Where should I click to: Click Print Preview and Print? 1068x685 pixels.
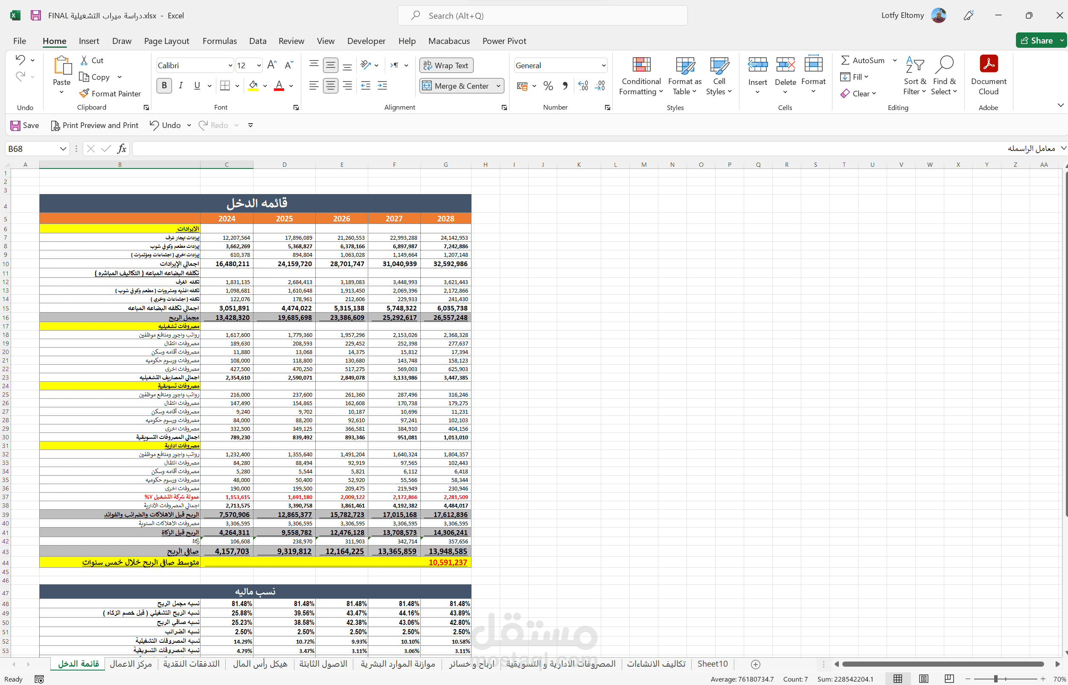tap(95, 125)
